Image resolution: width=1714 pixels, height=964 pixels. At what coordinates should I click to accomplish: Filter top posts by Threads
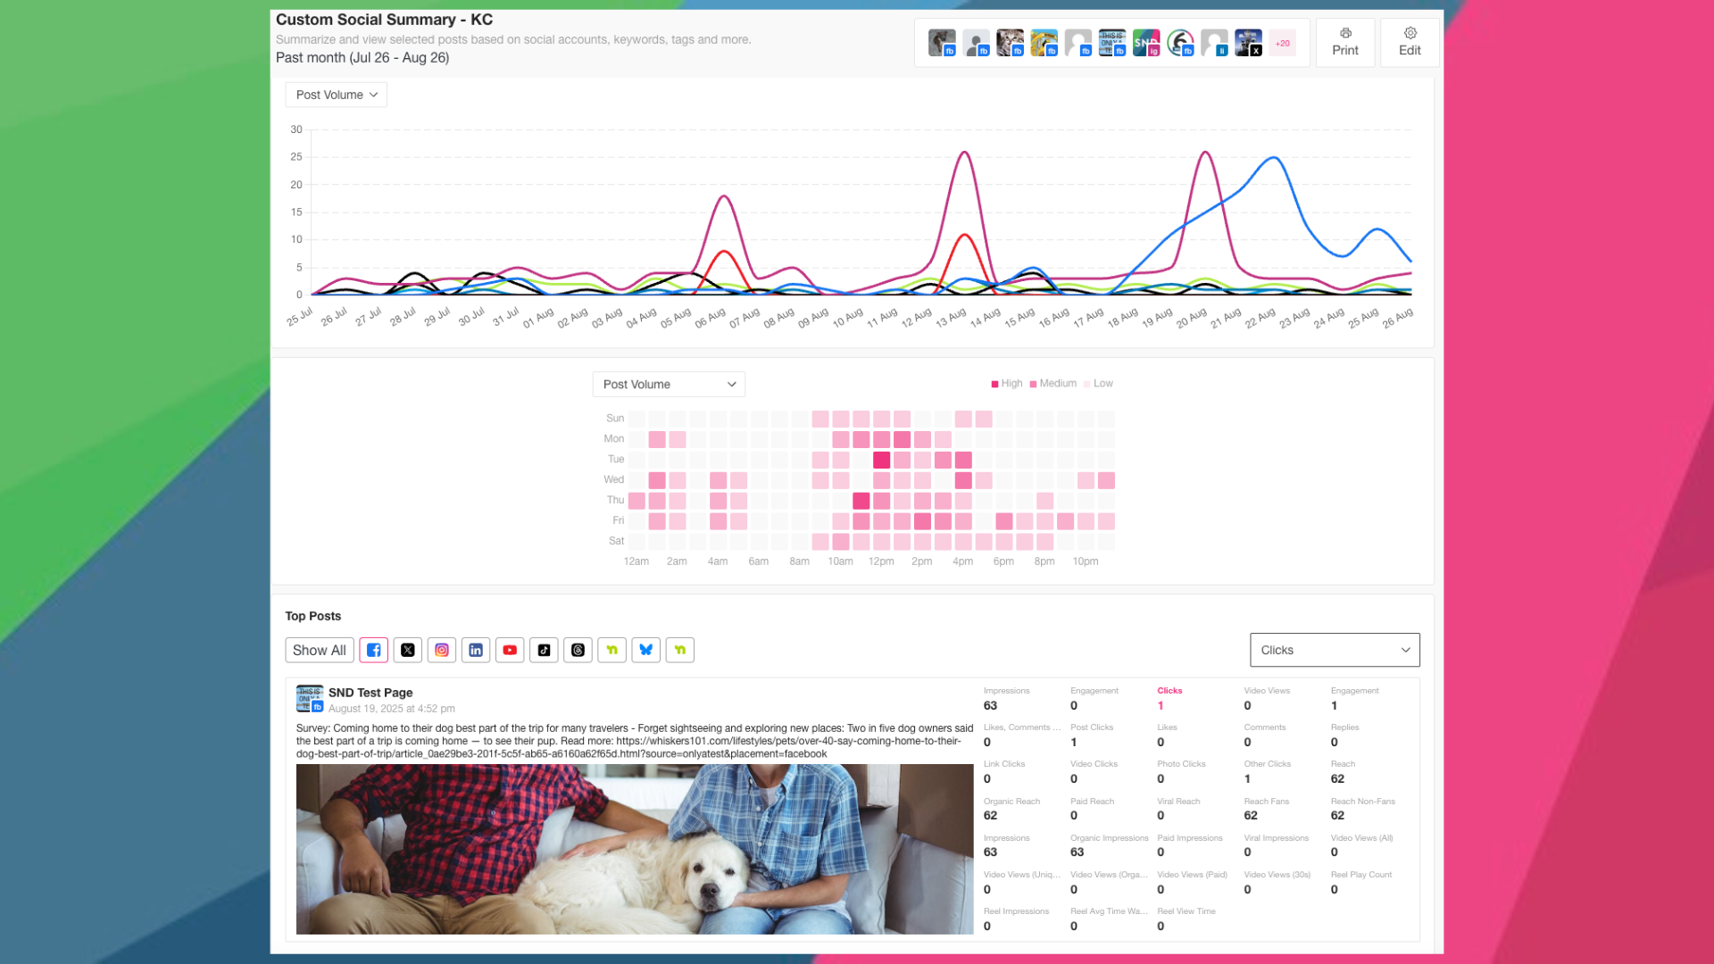point(578,650)
